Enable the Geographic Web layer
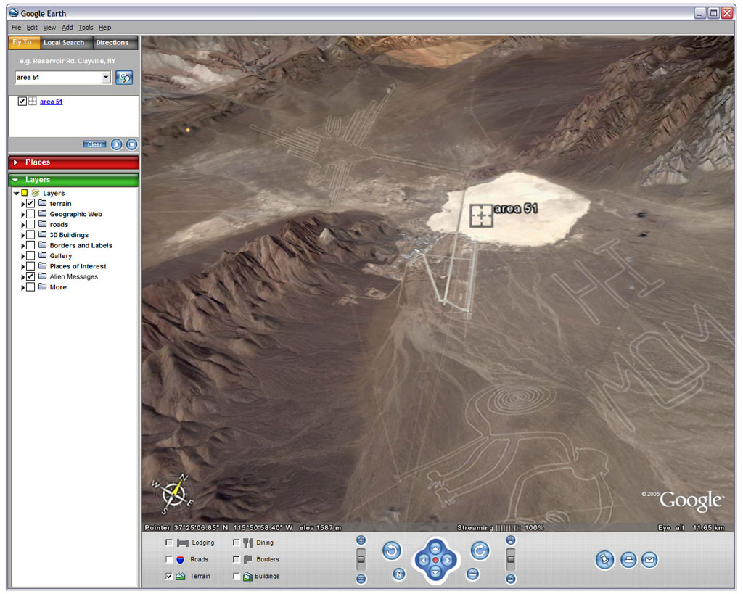This screenshot has height=594, width=743. (x=30, y=214)
